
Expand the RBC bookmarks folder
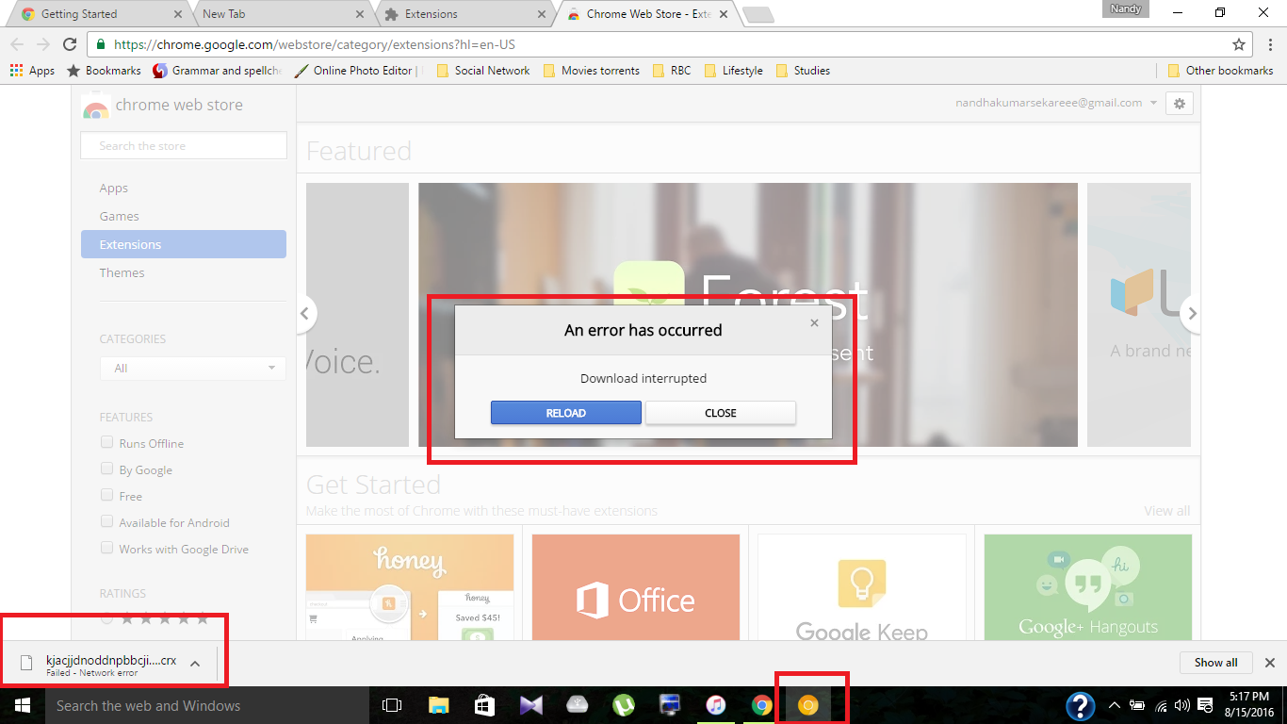coord(672,71)
